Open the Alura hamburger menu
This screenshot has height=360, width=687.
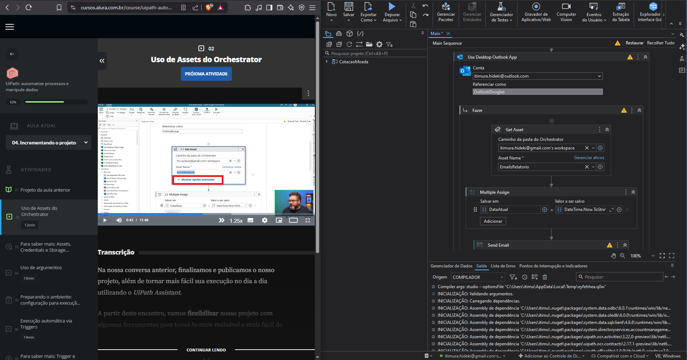point(10,27)
